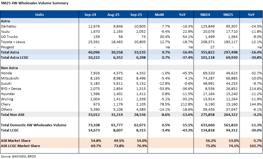Select the 'Suzuki' row label
The height and width of the screenshot is (159, 263).
tap(6, 83)
